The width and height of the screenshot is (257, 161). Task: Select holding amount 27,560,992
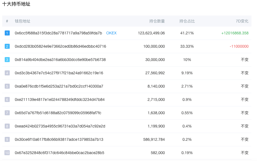point(155,73)
